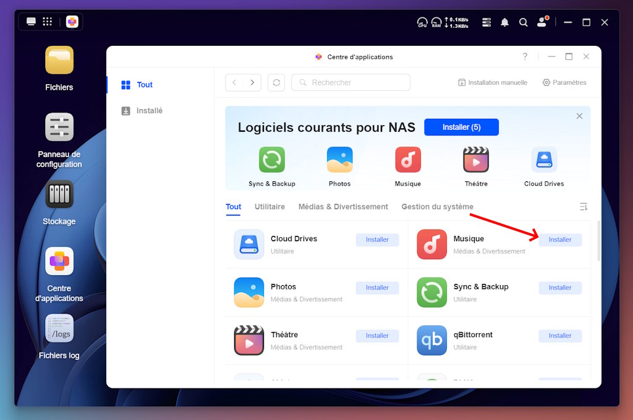Open notifications bell
This screenshot has height=420, width=633.
[x=504, y=22]
